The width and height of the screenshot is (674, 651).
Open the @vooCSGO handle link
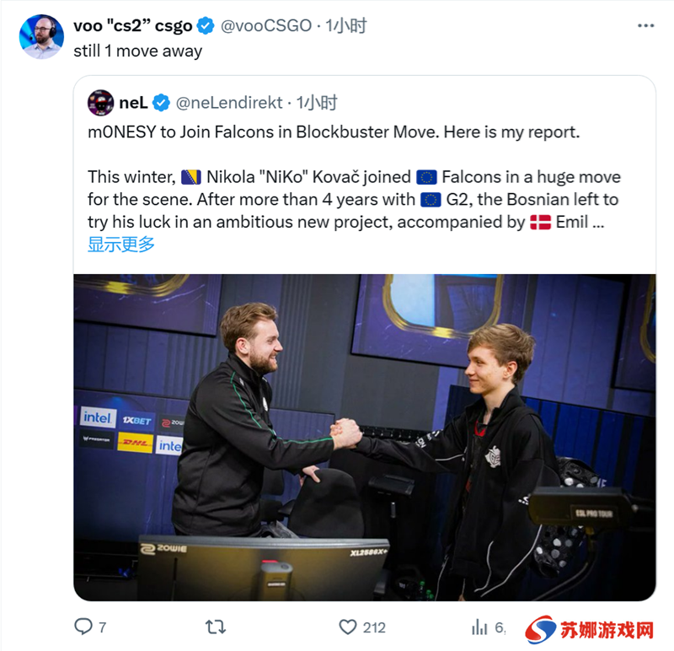tap(266, 26)
